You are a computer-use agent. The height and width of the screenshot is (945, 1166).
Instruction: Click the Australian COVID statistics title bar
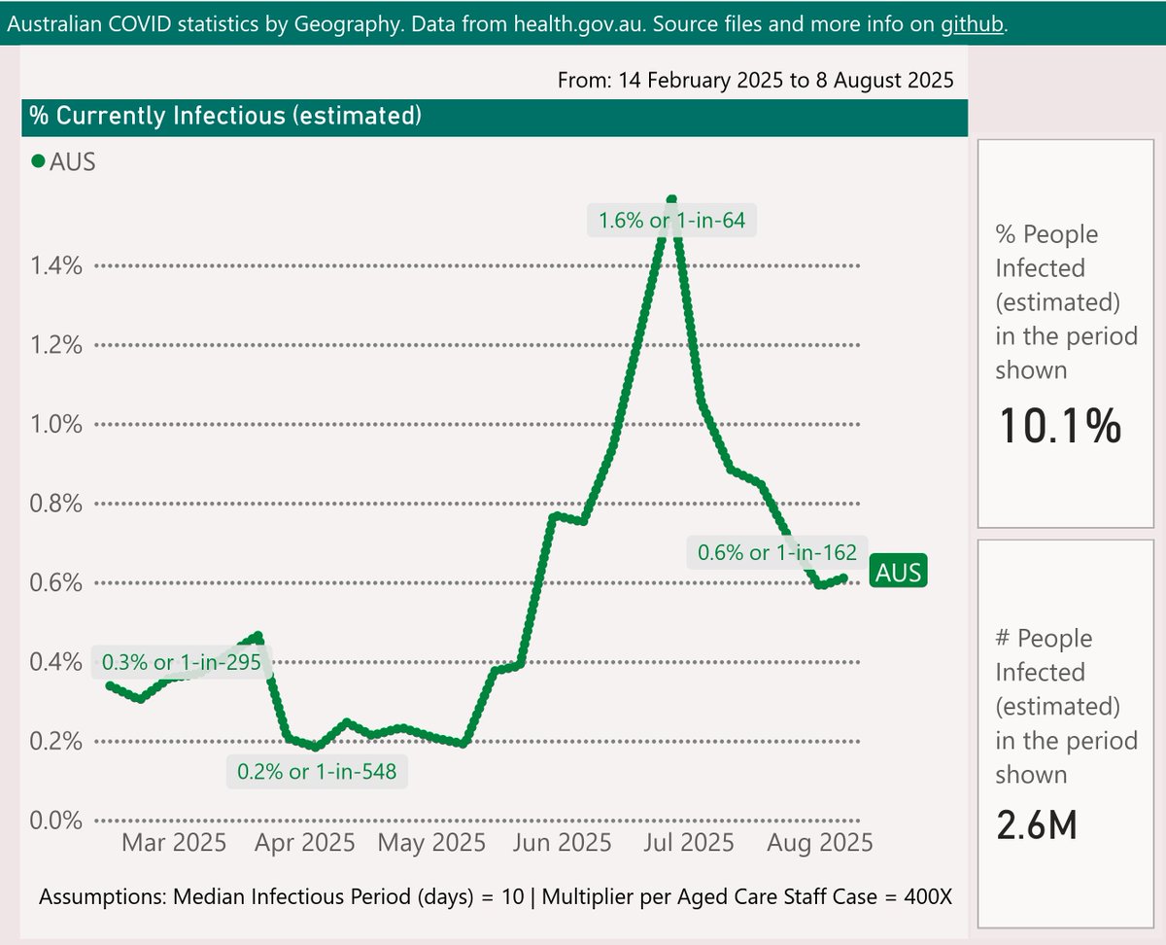coord(389,24)
